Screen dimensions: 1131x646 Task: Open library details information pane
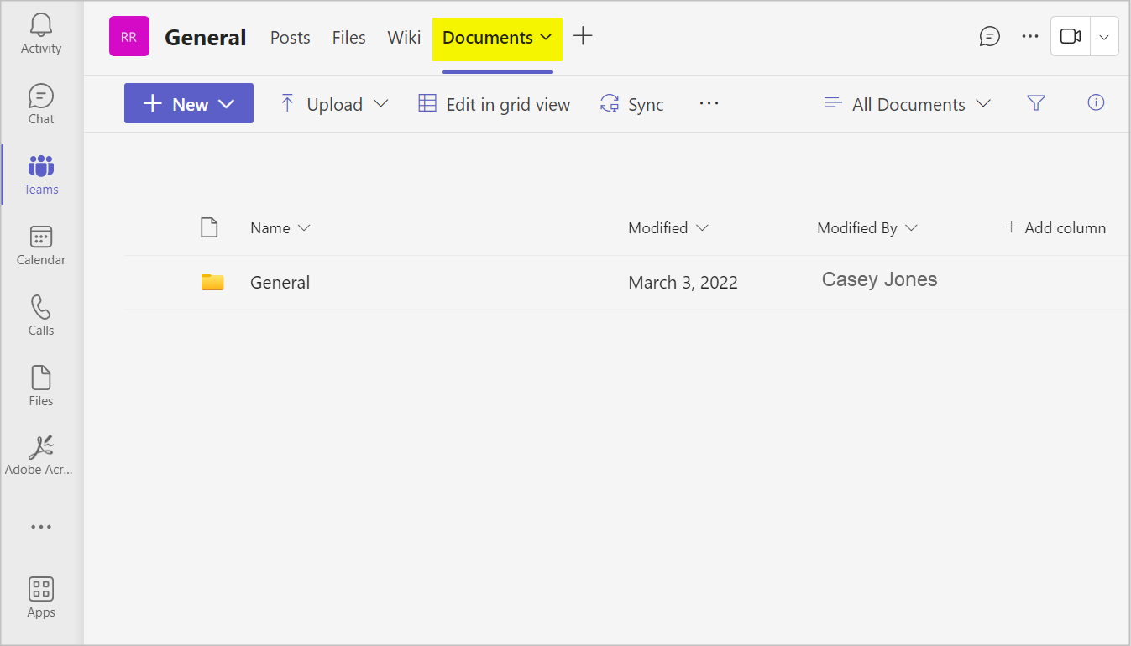pyautogui.click(x=1096, y=102)
